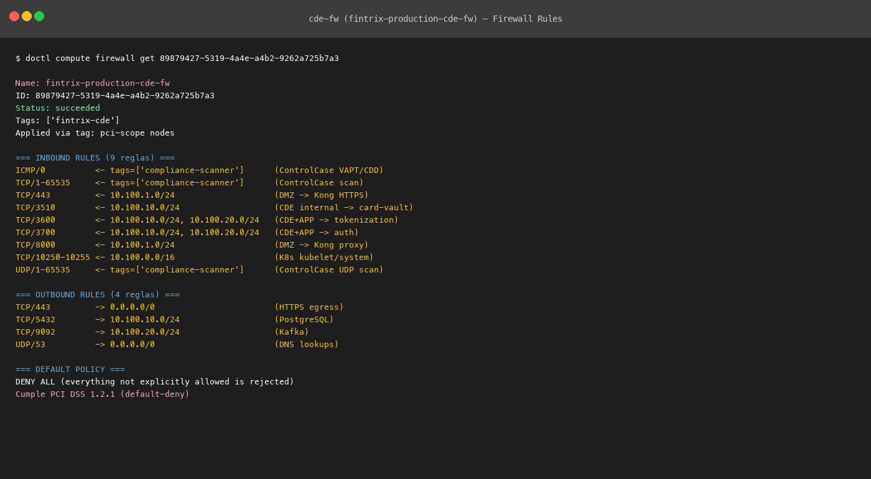Click the doctl compute firewall get command line

[177, 58]
